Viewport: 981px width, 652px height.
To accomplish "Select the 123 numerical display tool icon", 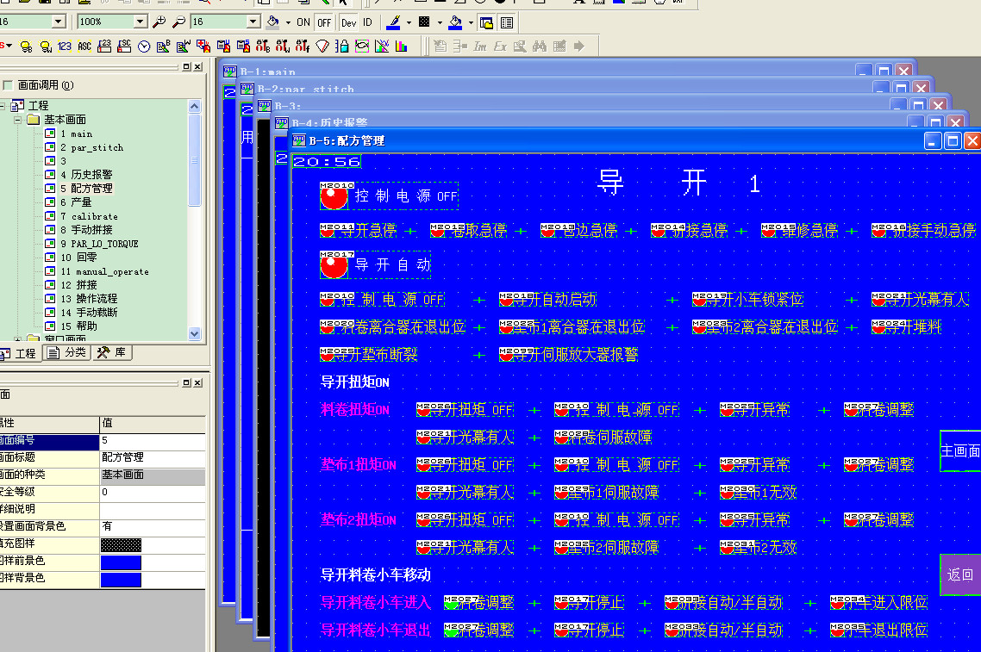I will pos(65,46).
